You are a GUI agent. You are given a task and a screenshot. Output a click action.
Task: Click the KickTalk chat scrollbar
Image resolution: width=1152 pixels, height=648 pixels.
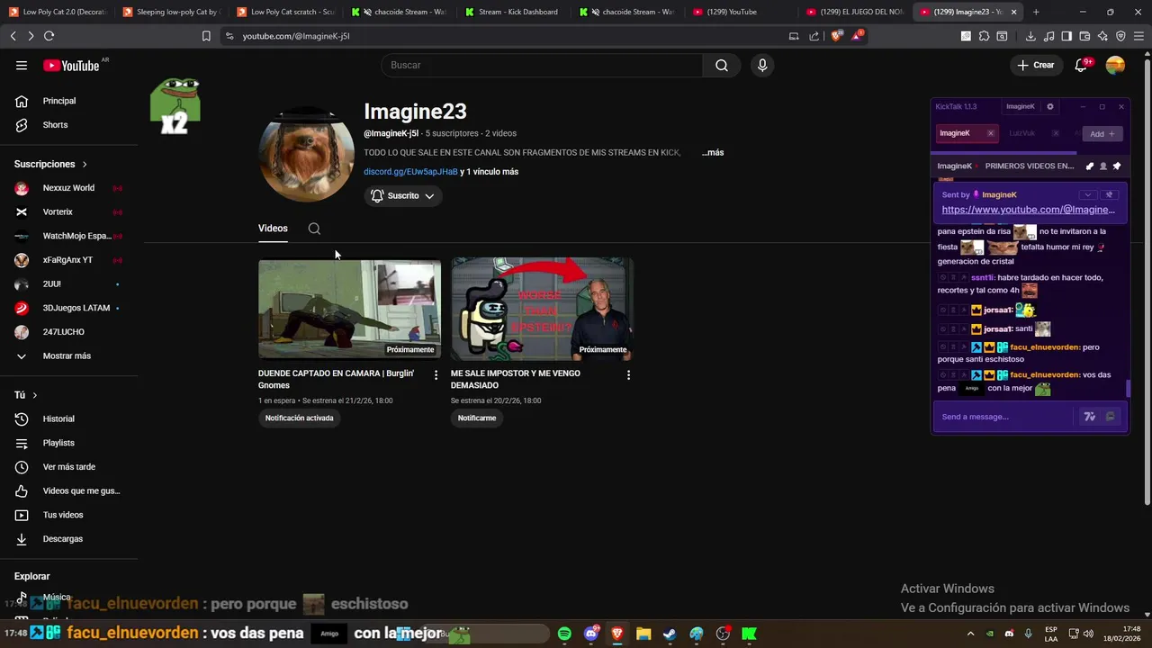coord(1128,389)
